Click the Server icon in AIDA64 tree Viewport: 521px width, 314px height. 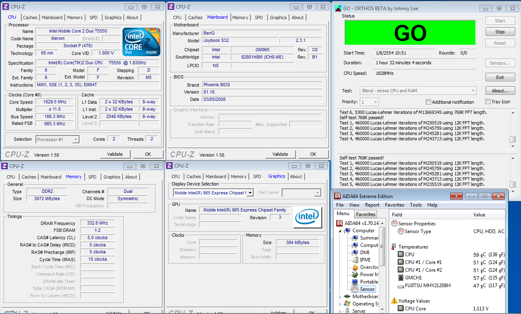pyautogui.click(x=347, y=311)
